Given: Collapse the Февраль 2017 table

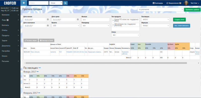Looking at the screenshot, I should pyautogui.click(x=39, y=93).
